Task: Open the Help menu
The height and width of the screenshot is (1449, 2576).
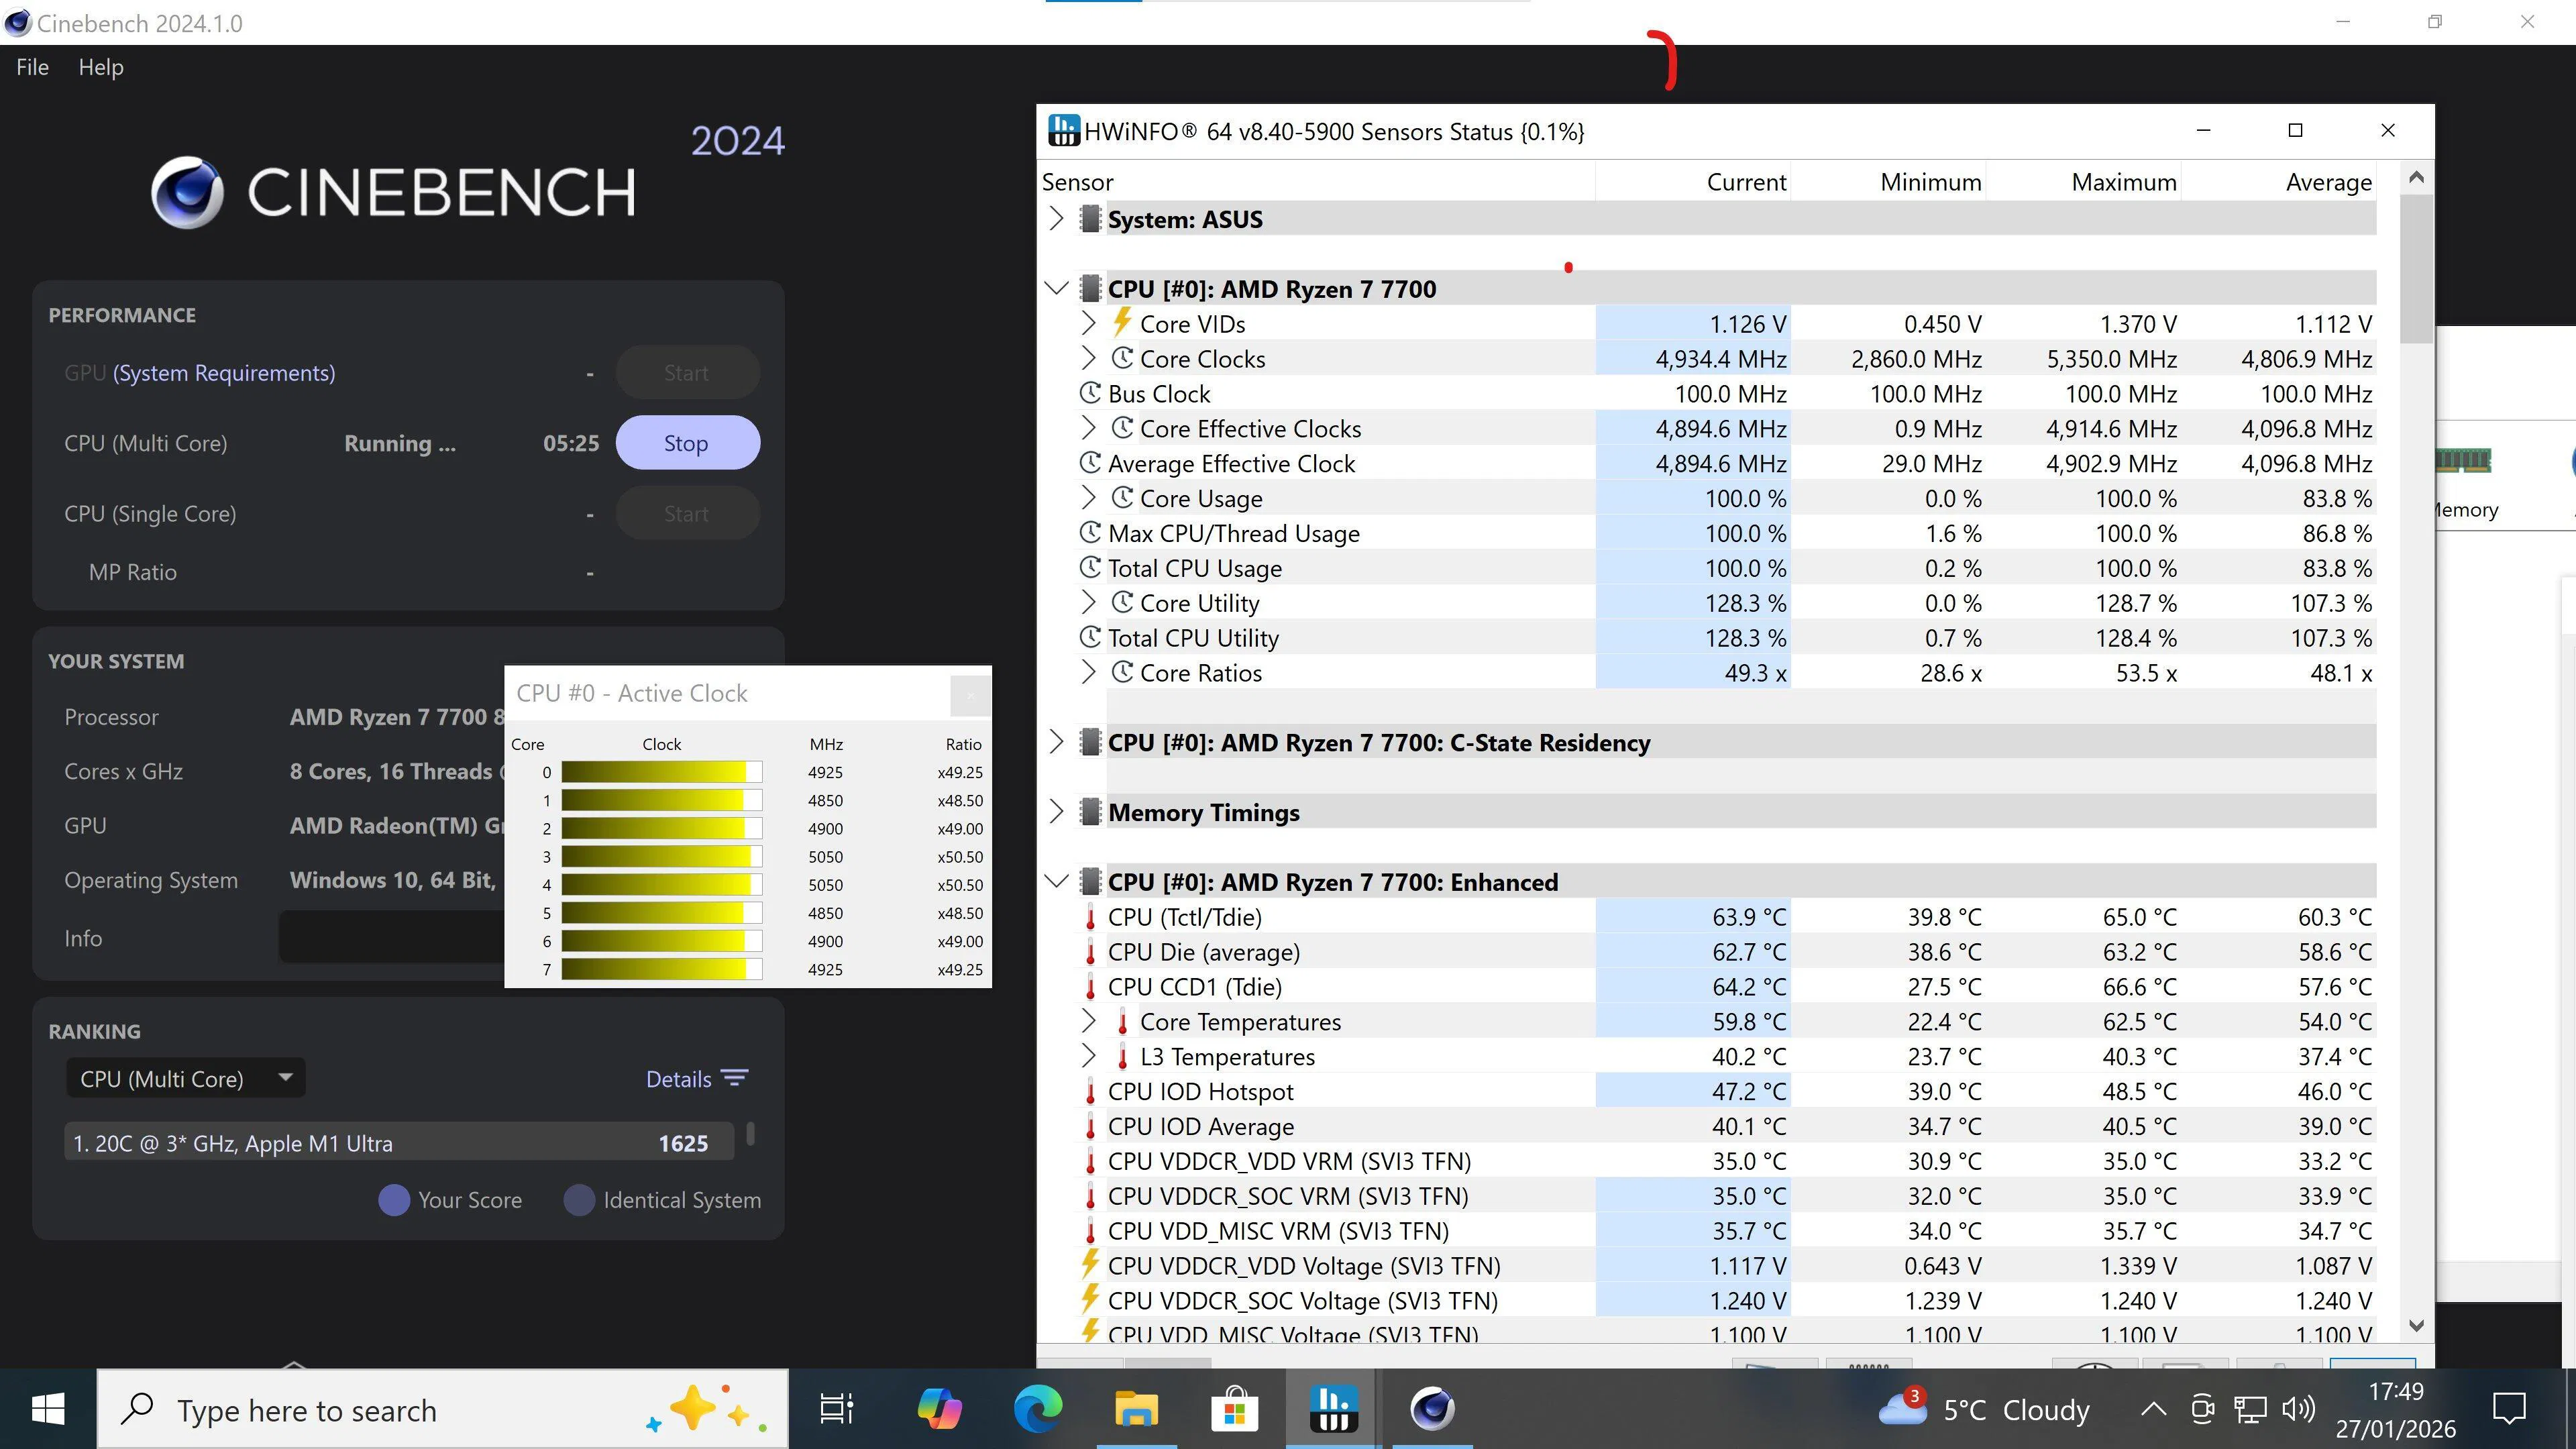Action: 101,67
